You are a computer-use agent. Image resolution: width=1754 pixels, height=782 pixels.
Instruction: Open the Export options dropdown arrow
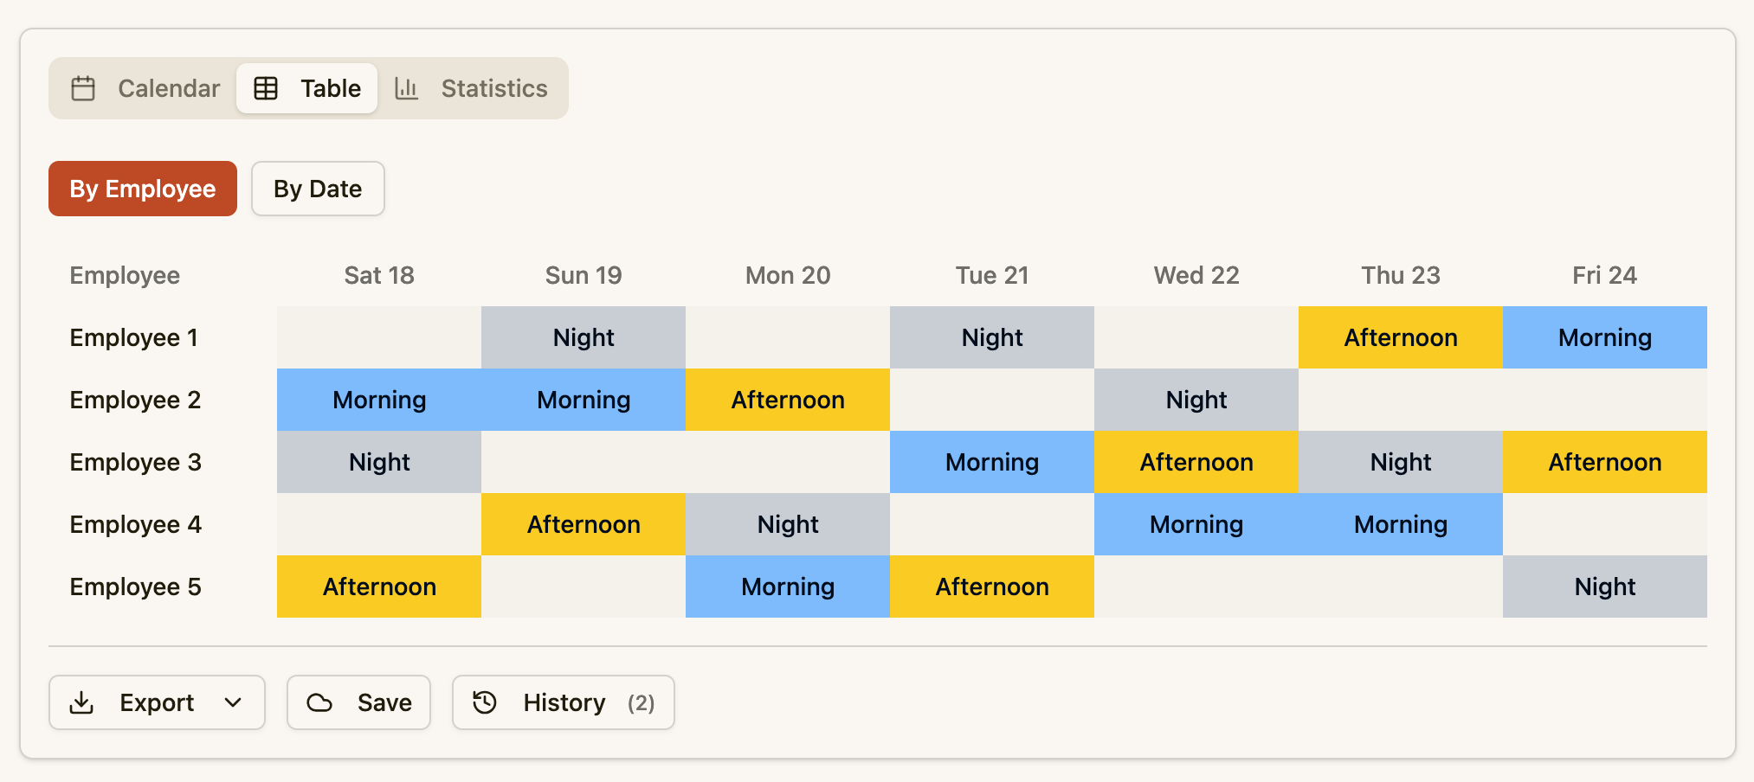pyautogui.click(x=232, y=703)
